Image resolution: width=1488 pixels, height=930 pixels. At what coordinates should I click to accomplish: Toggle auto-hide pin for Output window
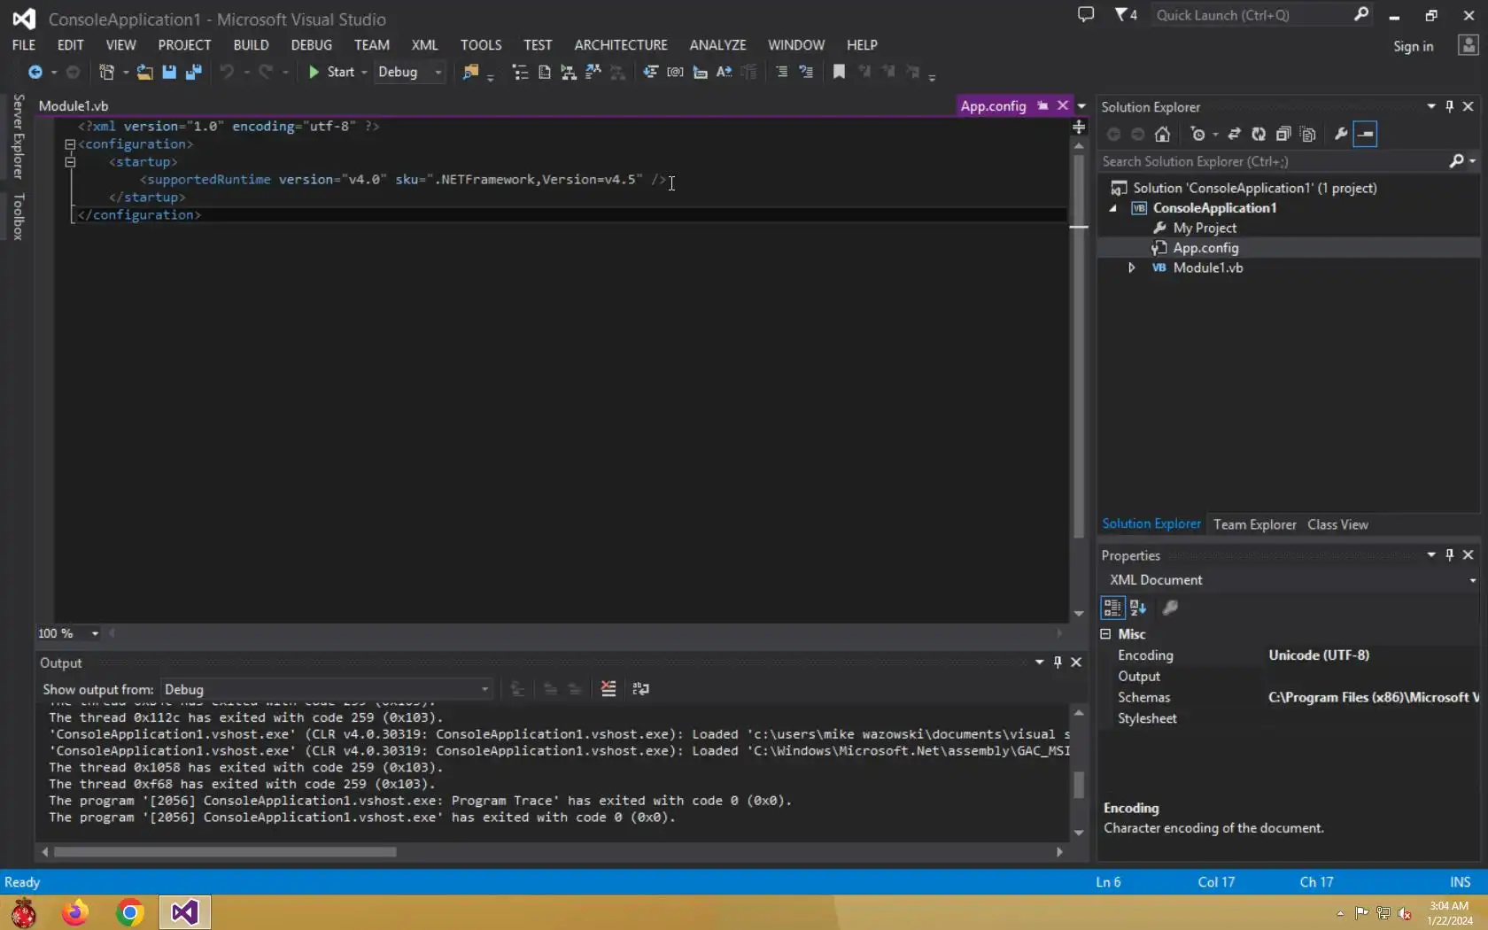pyautogui.click(x=1058, y=662)
